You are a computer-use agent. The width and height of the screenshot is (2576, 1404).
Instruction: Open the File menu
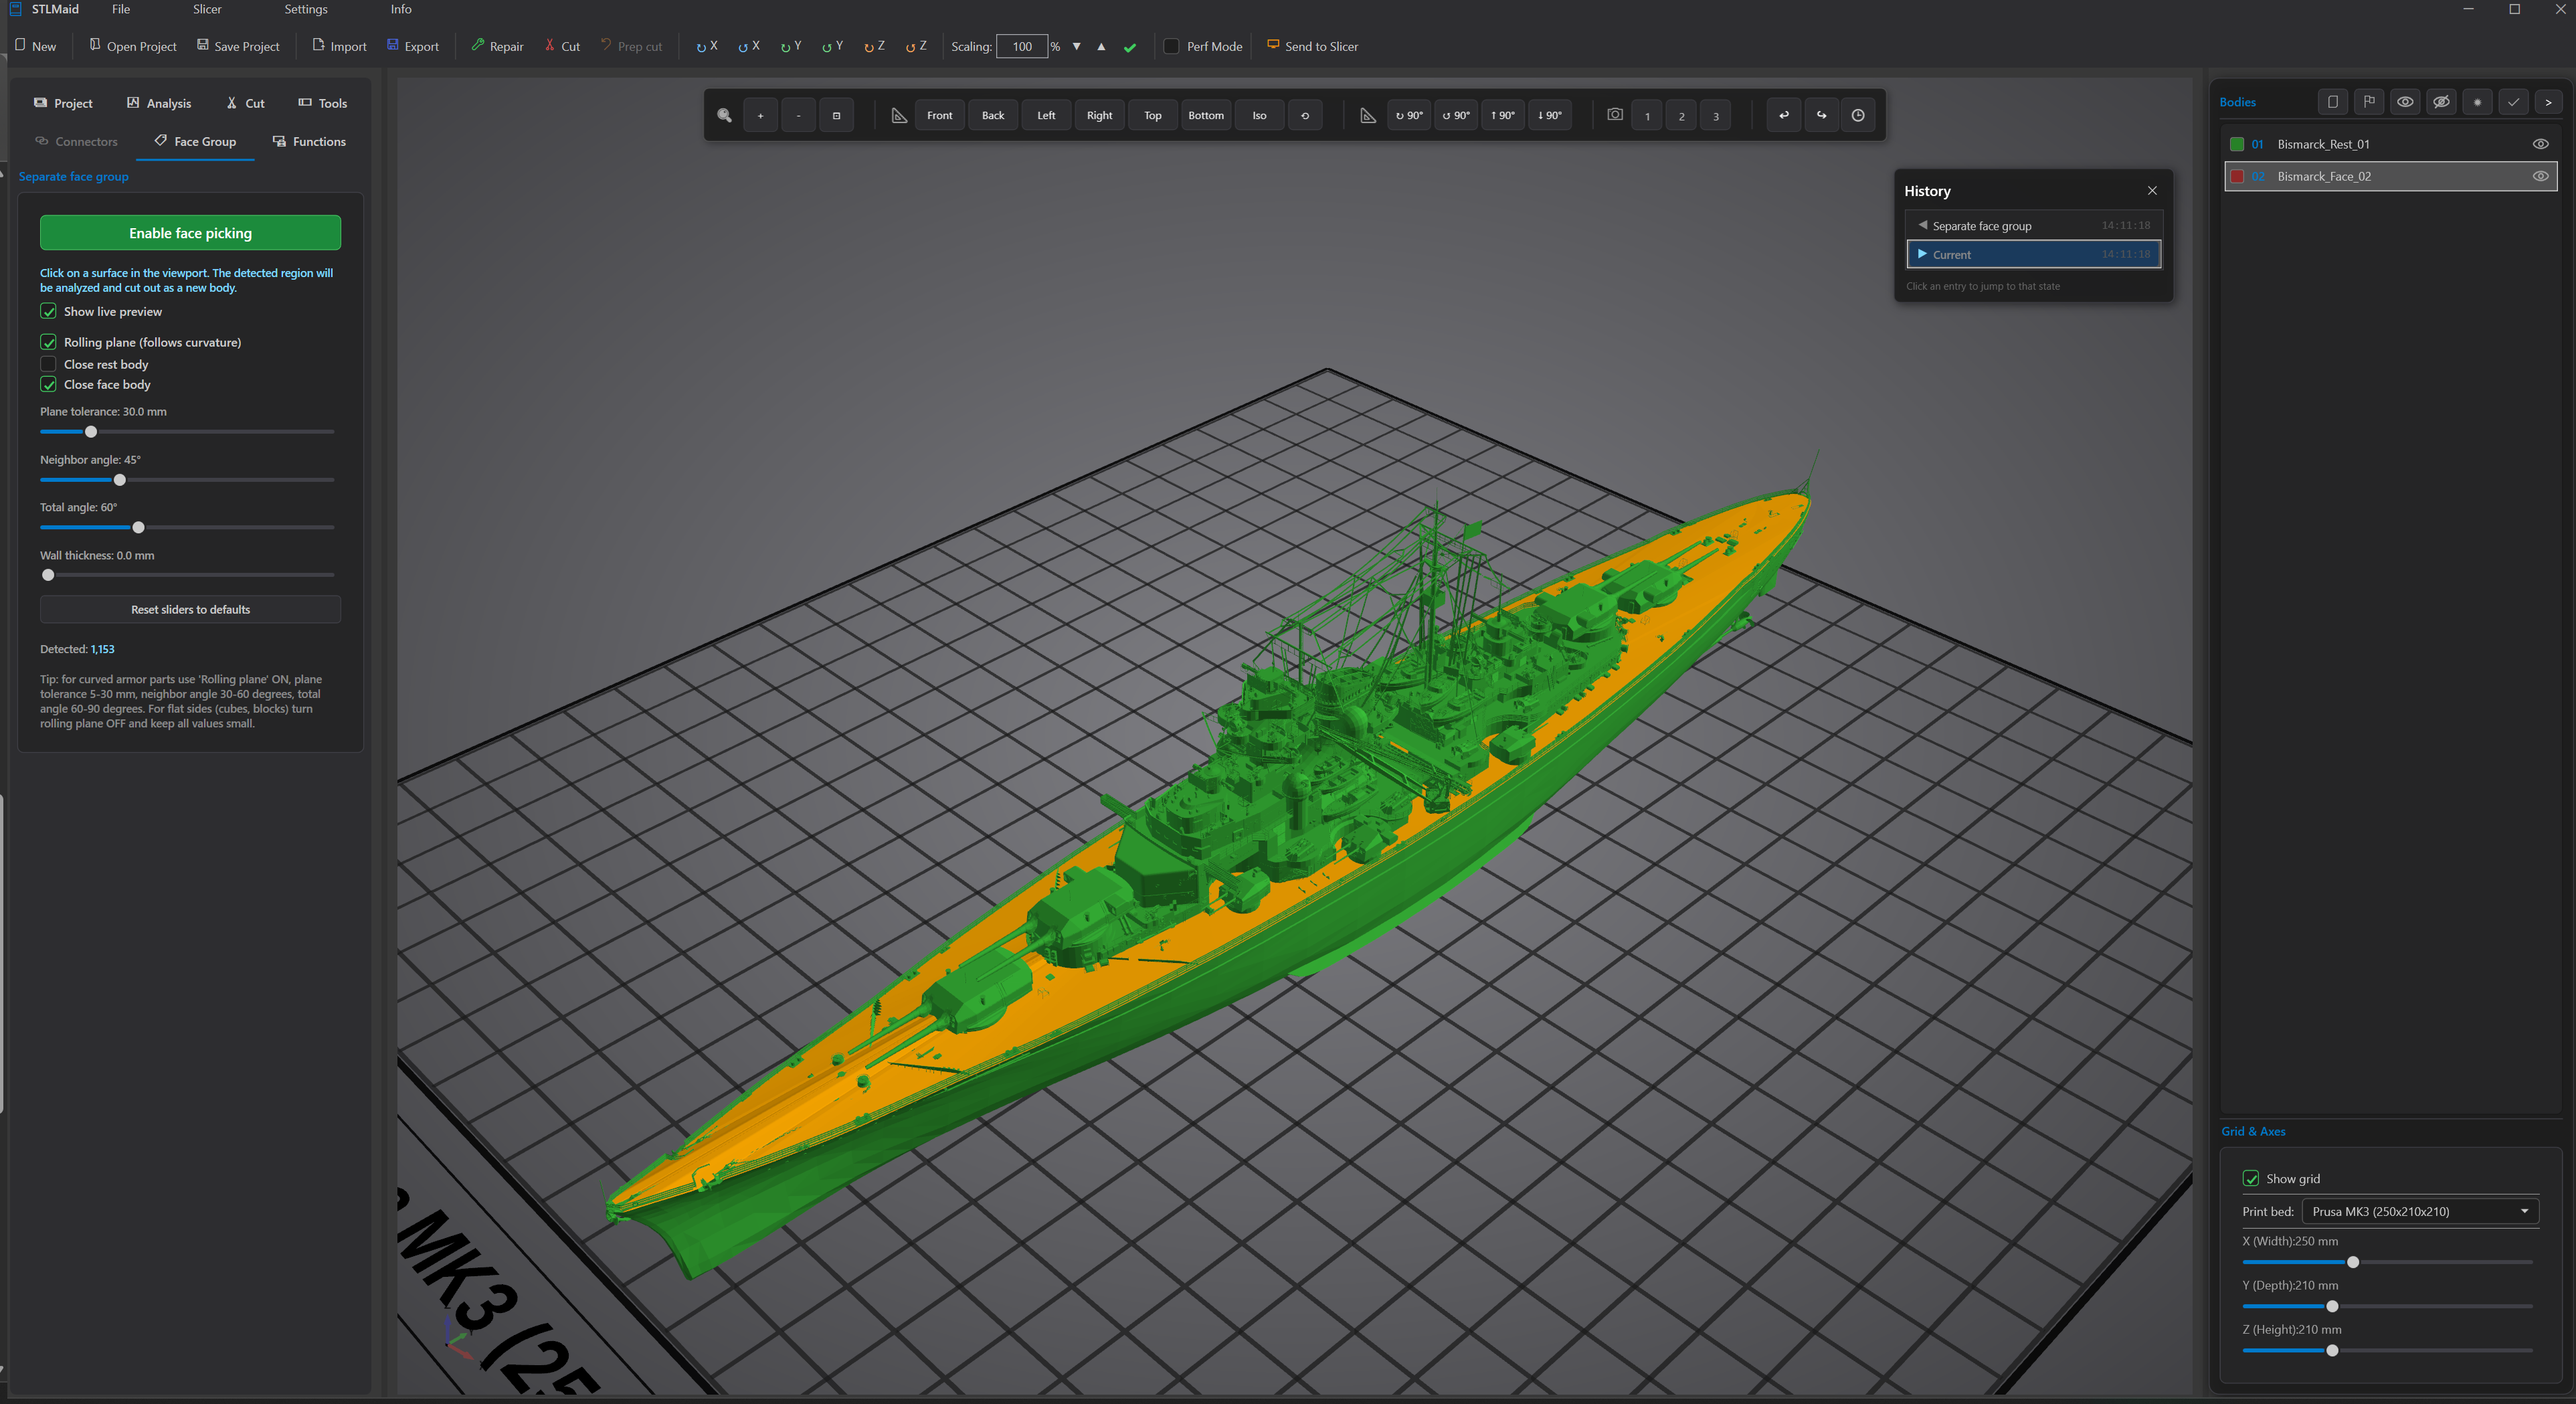(121, 9)
